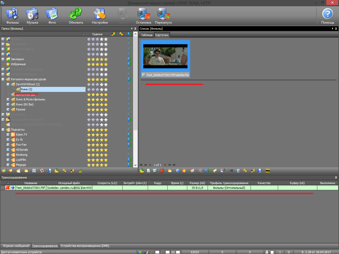Click the IMDb icon in list toolbar
339x254 pixels.
click(268, 171)
